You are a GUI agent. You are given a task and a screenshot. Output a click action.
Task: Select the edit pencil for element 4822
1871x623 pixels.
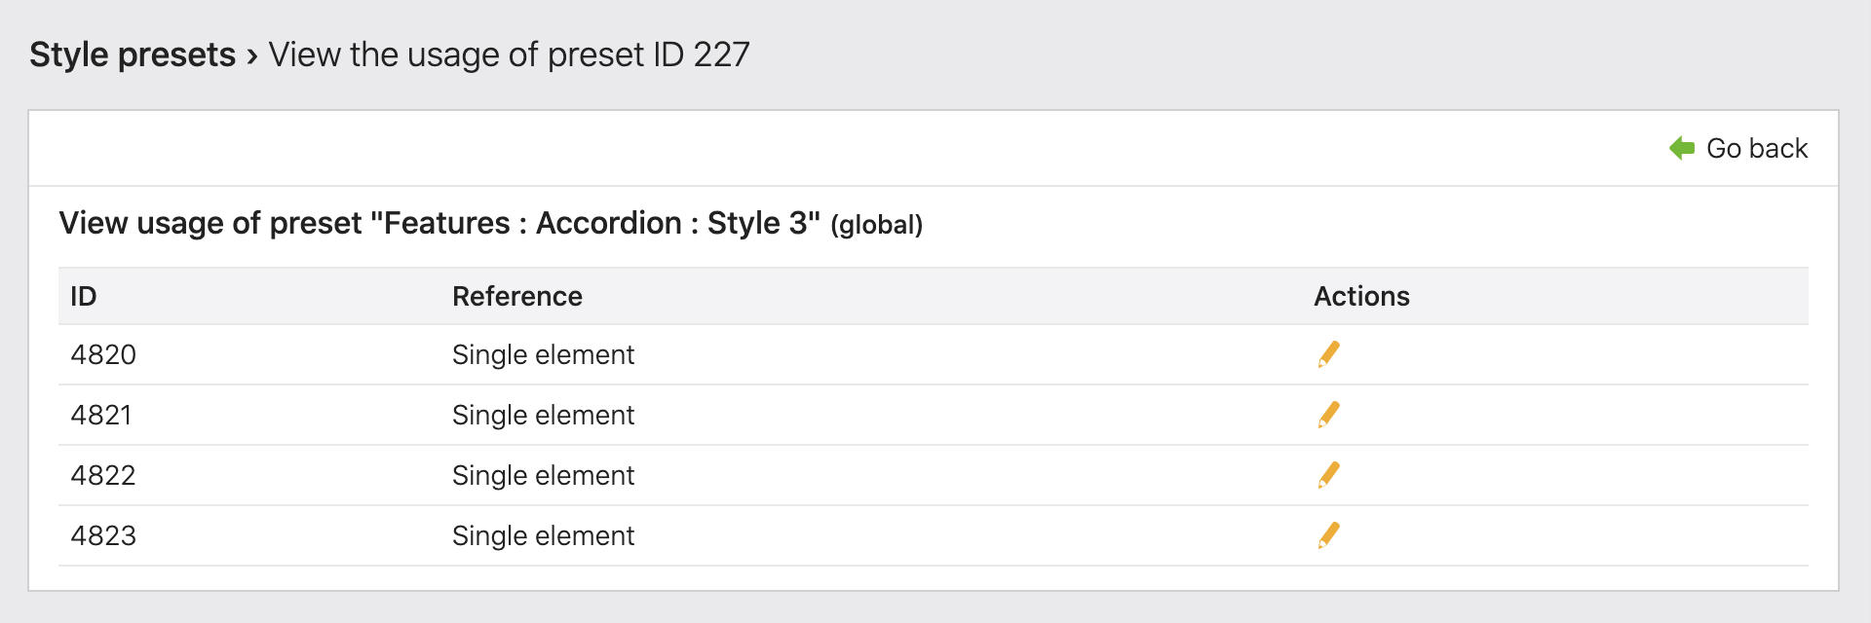pyautogui.click(x=1329, y=475)
